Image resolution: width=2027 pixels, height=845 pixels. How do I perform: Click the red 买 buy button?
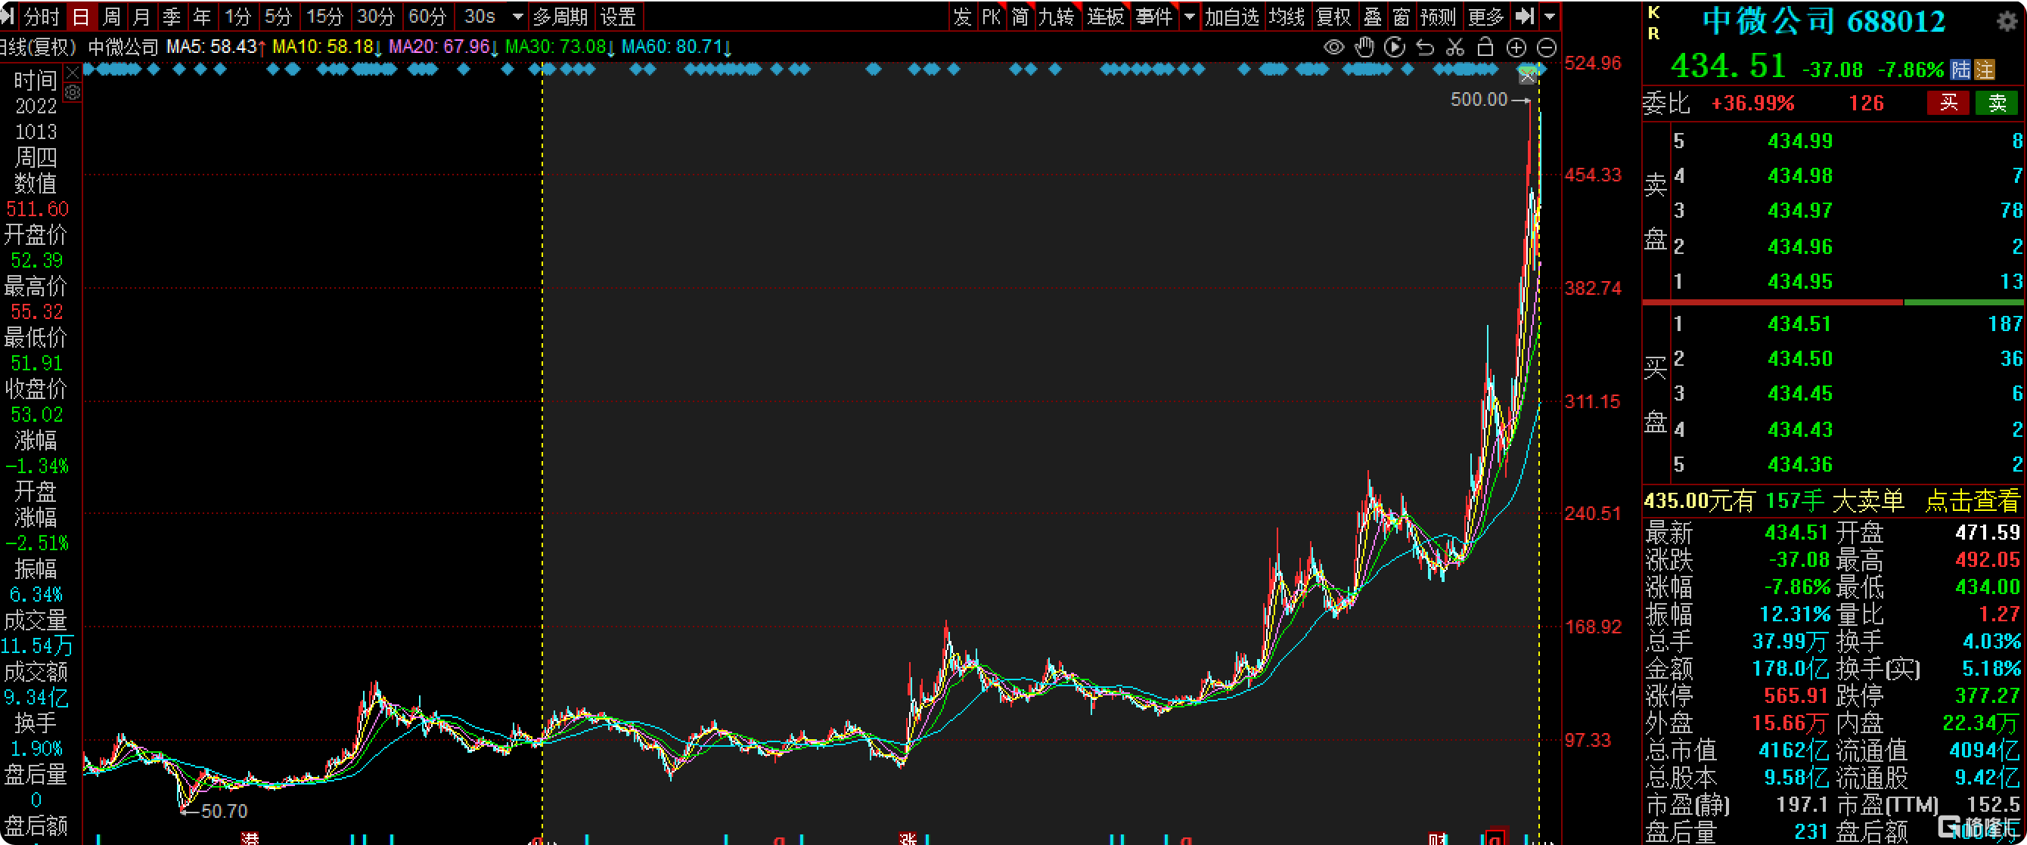click(1948, 103)
